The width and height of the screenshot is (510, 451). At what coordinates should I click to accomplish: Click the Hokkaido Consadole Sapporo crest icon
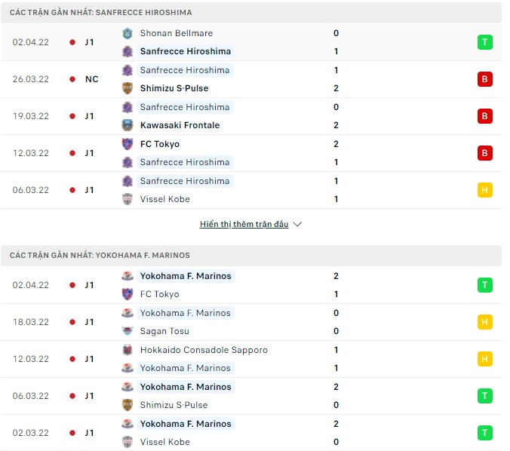[127, 350]
